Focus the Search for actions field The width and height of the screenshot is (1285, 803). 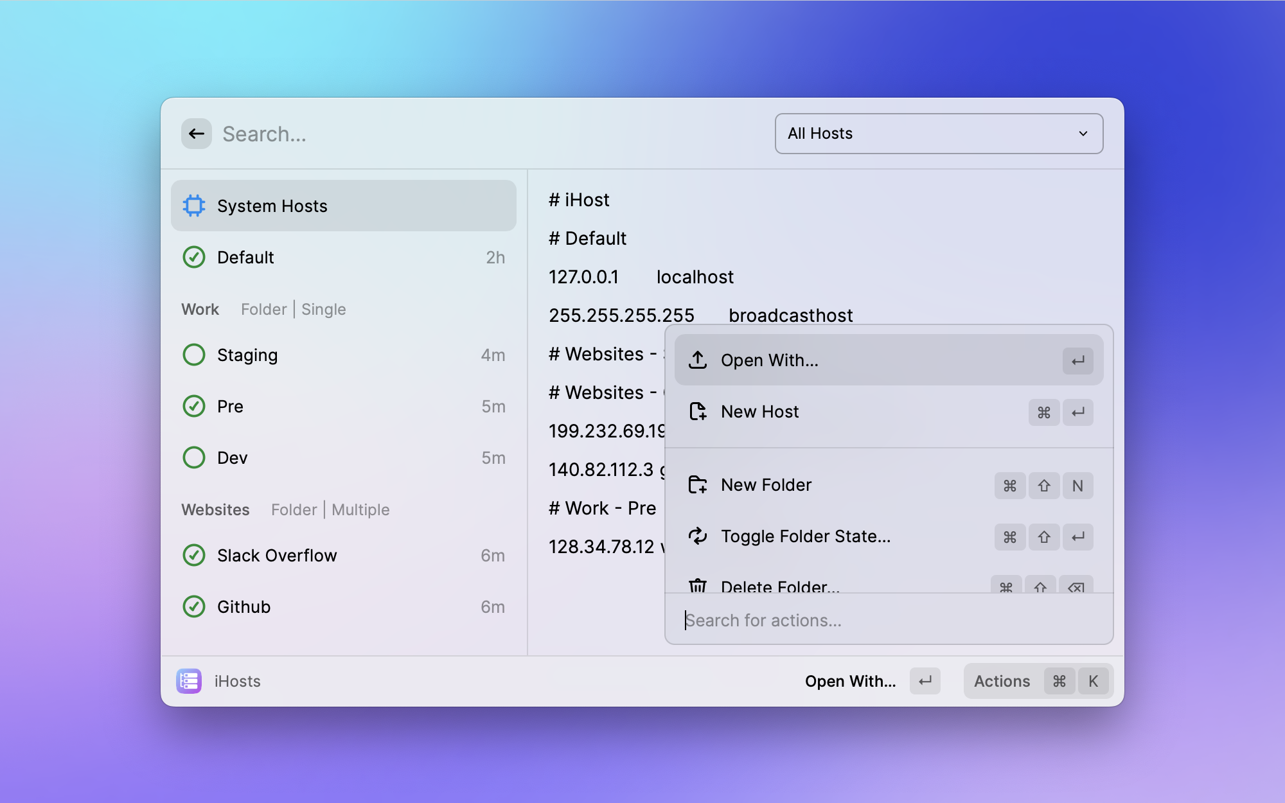889,620
